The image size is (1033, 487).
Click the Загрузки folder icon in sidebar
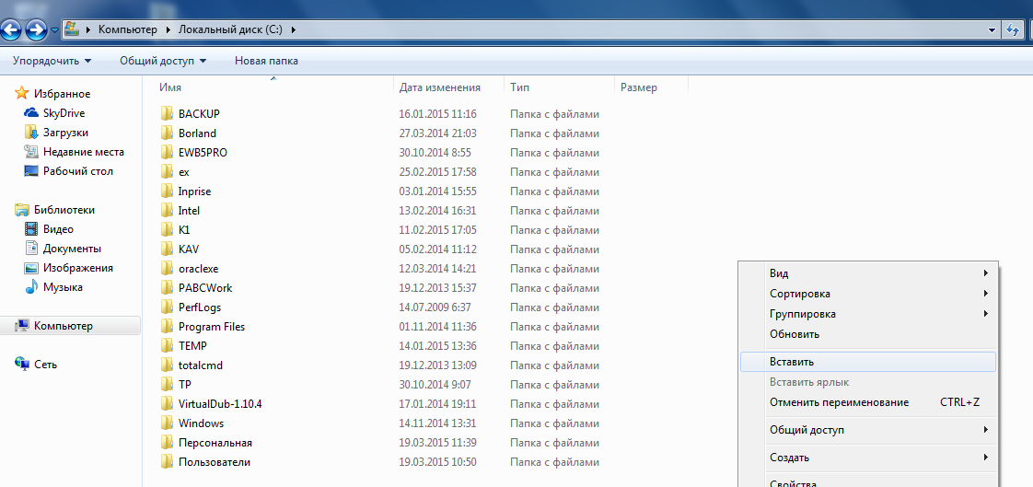[x=31, y=133]
